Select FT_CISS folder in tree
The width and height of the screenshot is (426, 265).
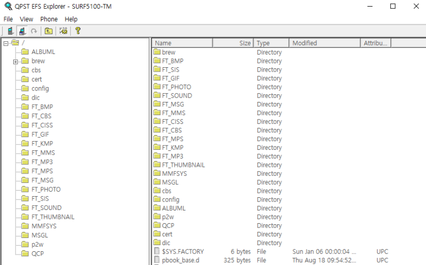[x=42, y=126]
